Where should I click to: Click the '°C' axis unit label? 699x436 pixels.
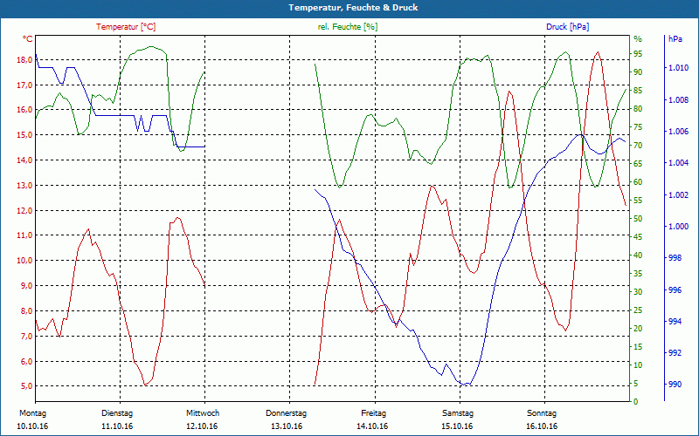point(27,38)
